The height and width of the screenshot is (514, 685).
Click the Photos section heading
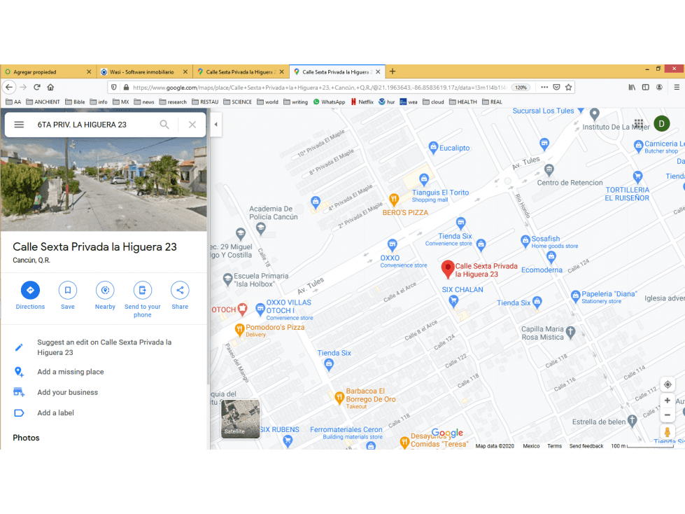(26, 438)
